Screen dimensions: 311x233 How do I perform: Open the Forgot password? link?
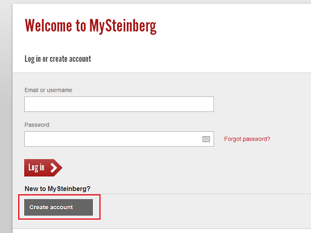click(247, 139)
